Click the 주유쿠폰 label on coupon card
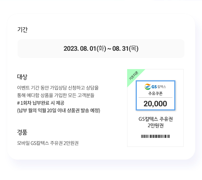 tap(155, 93)
